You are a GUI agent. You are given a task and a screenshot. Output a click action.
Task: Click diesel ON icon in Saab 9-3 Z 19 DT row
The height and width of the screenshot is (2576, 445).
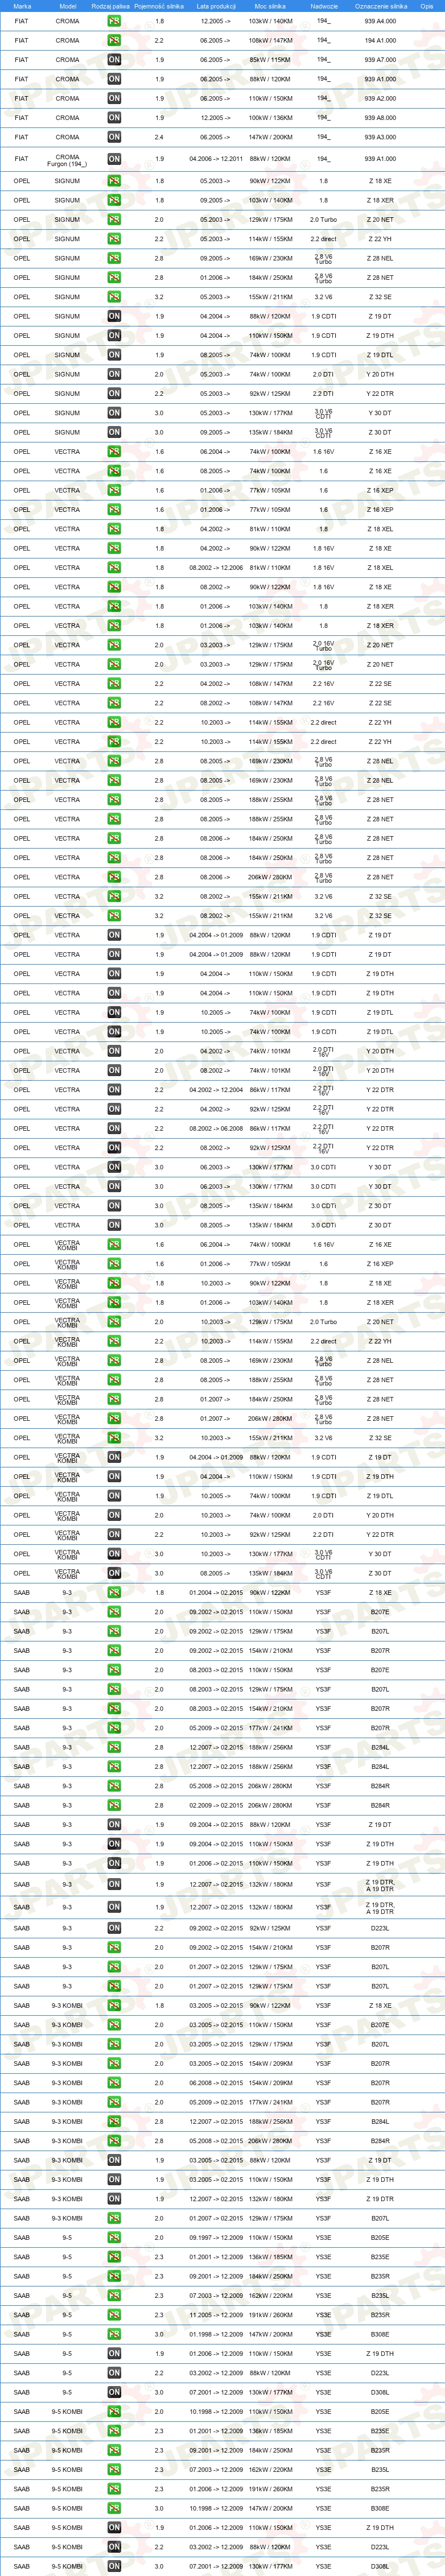[114, 1825]
